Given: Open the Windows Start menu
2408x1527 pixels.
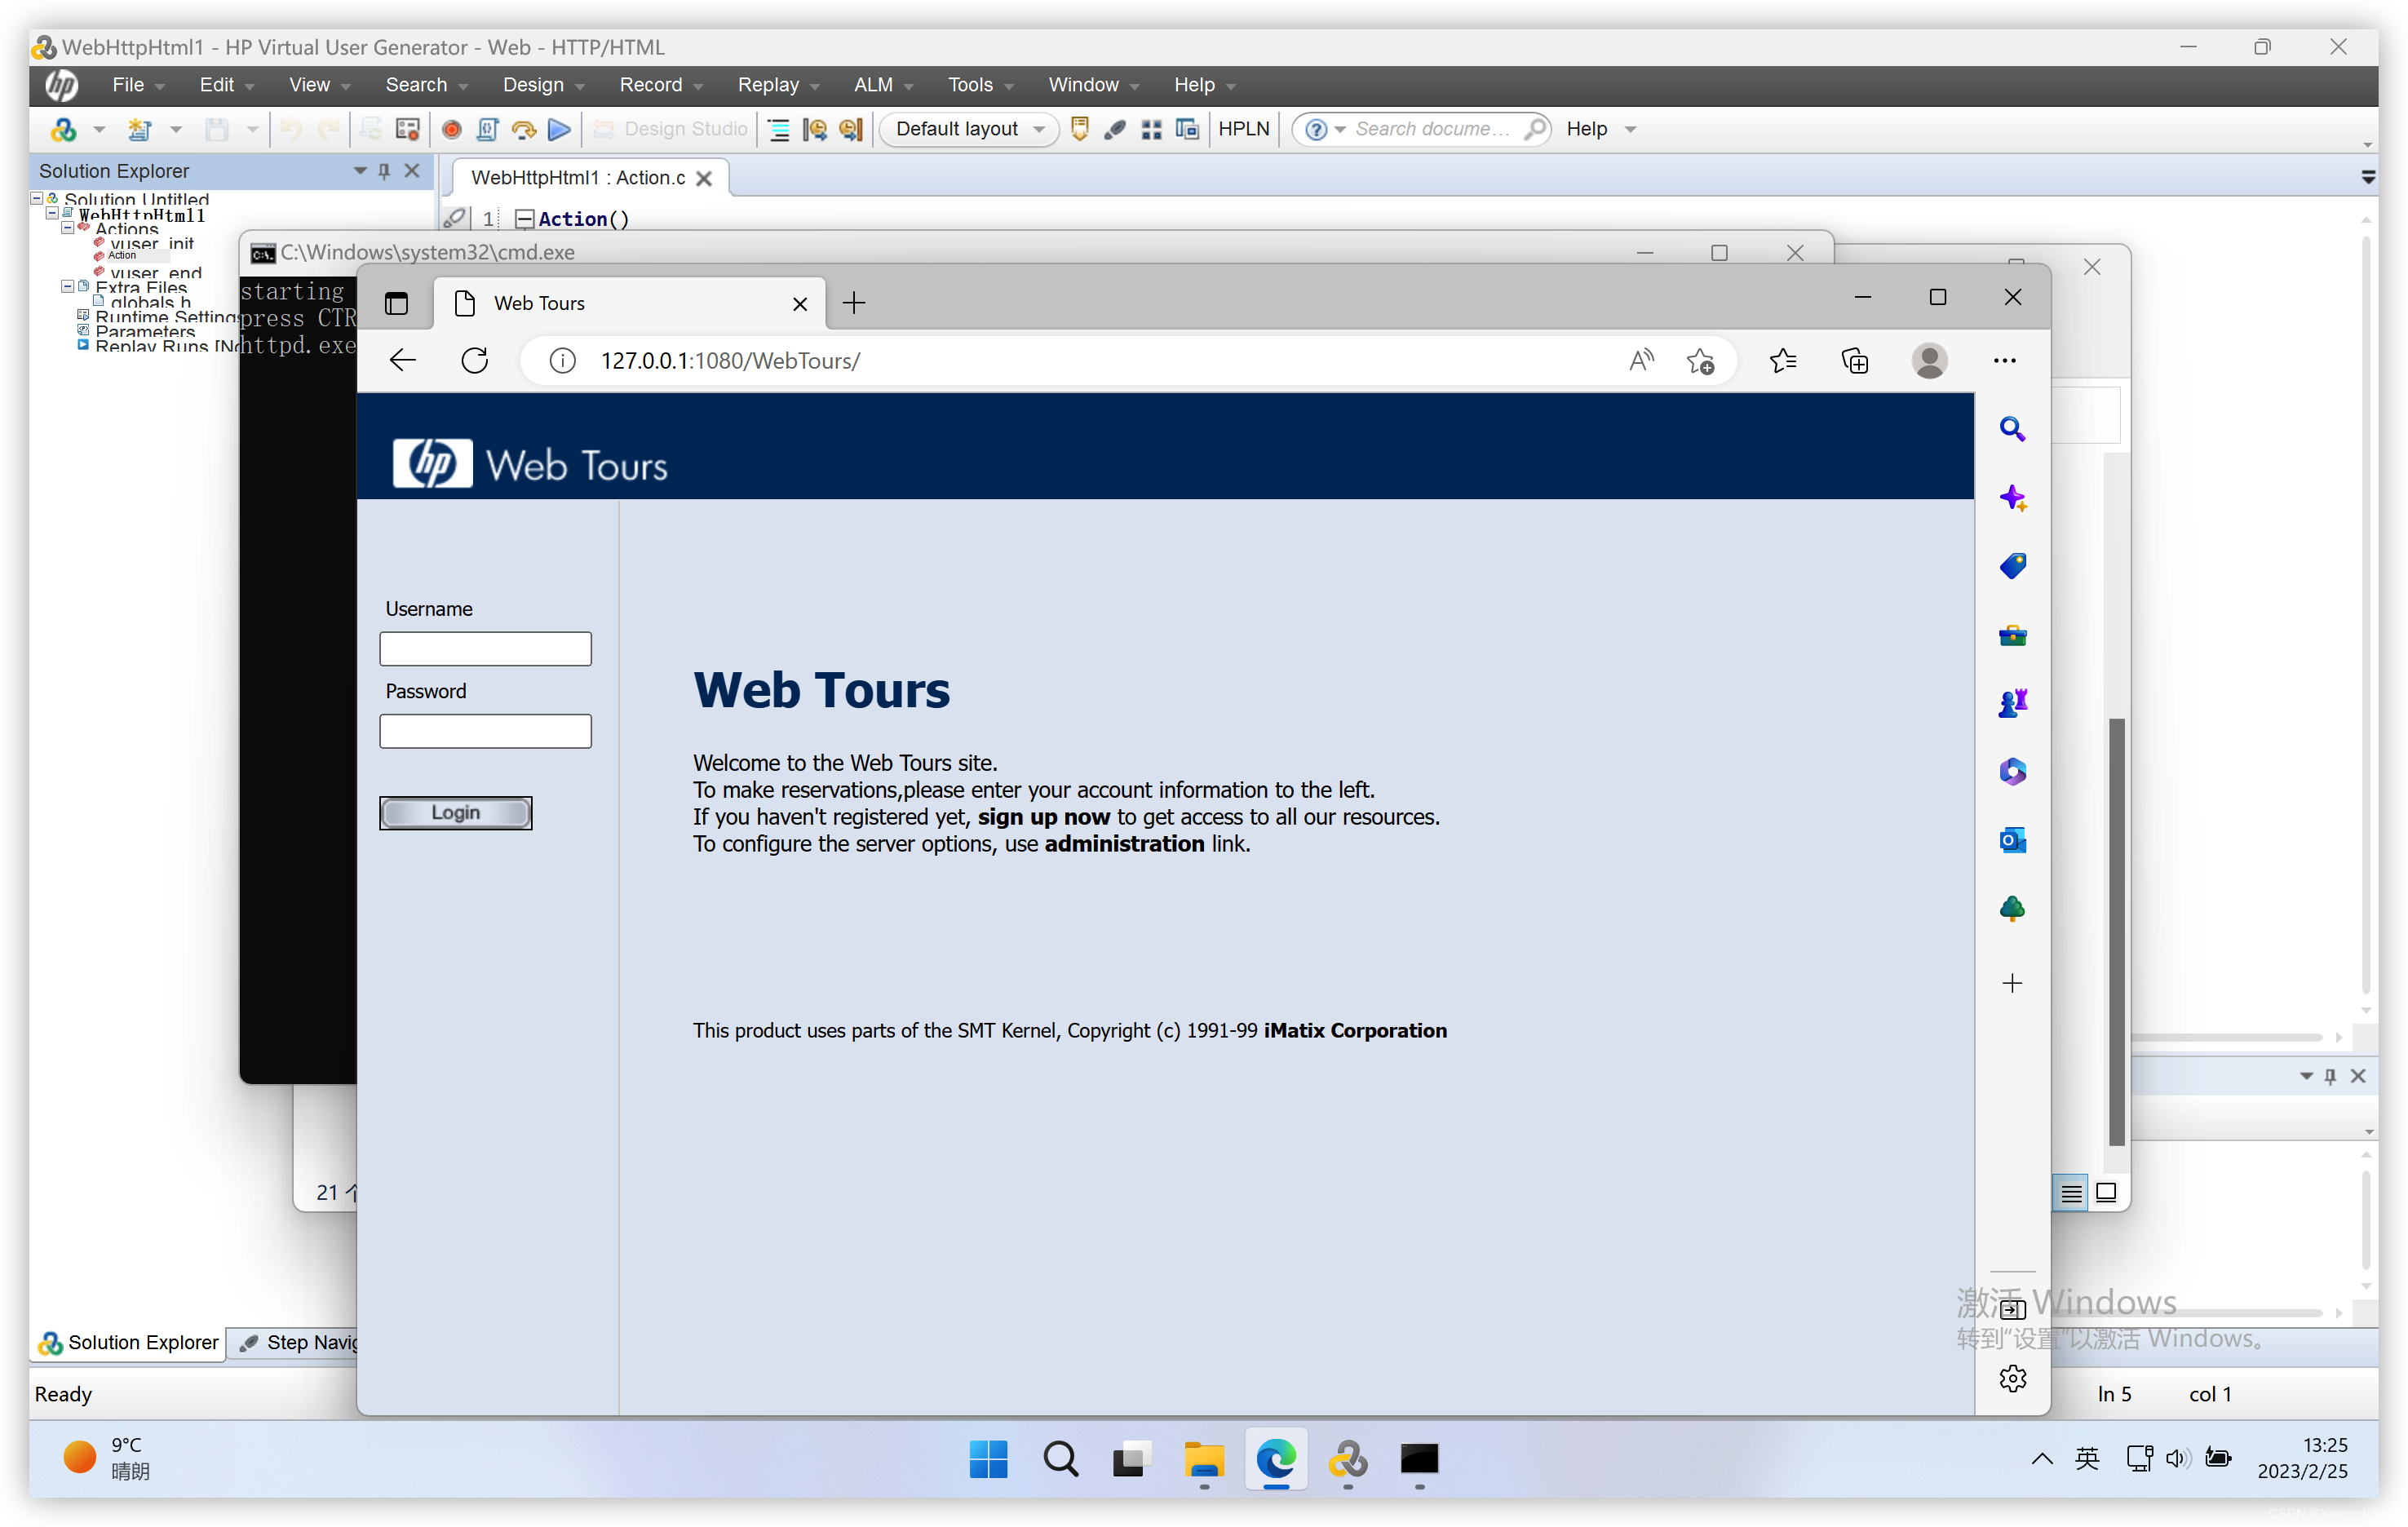Looking at the screenshot, I should click(x=988, y=1459).
